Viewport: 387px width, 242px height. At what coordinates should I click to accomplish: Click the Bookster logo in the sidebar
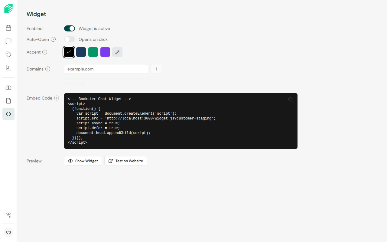point(8,8)
